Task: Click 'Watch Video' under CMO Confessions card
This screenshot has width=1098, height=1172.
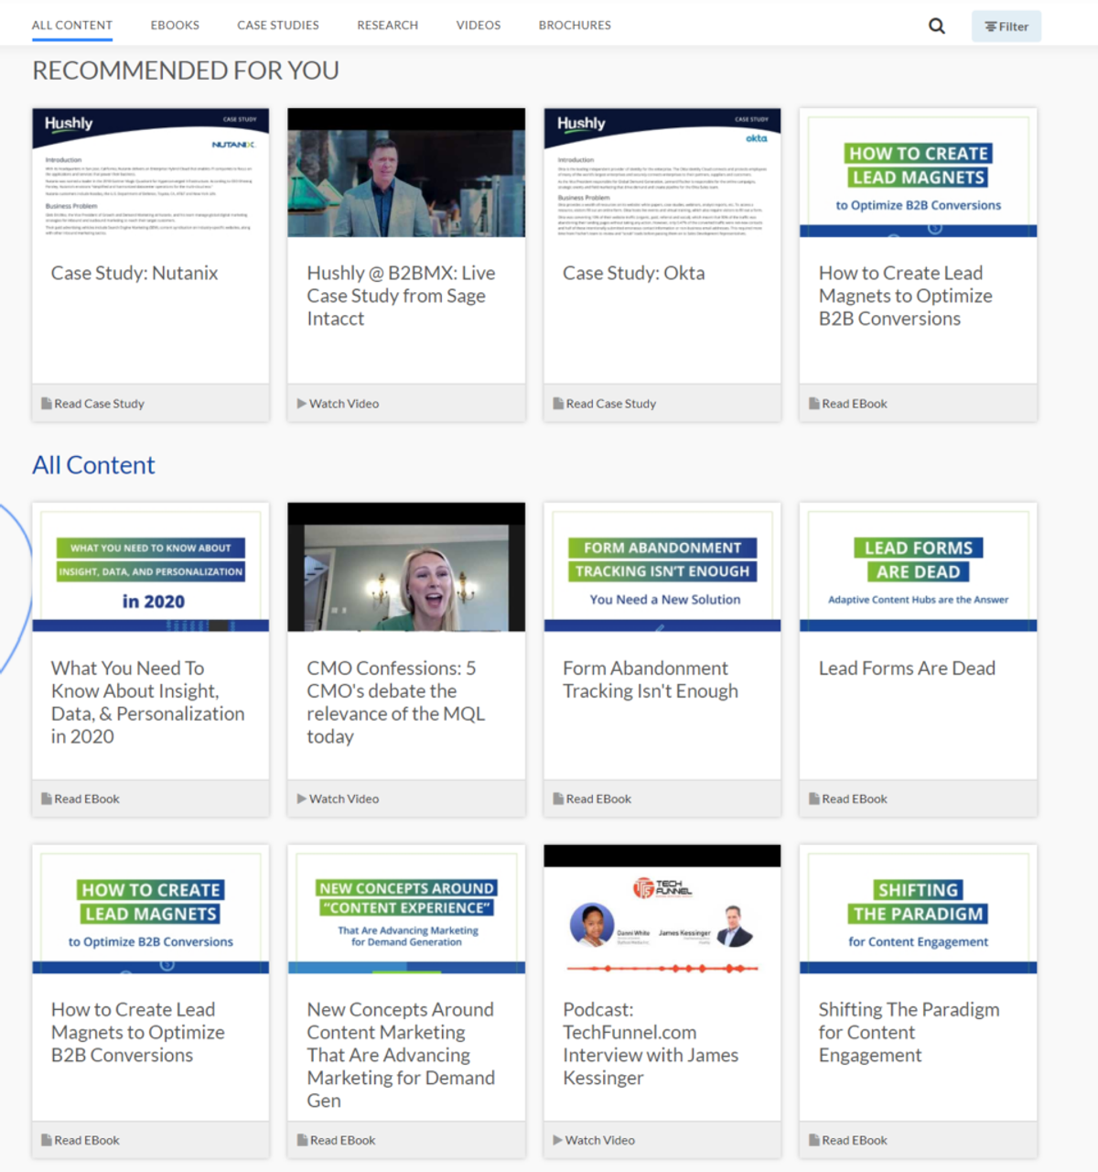Action: tap(344, 798)
